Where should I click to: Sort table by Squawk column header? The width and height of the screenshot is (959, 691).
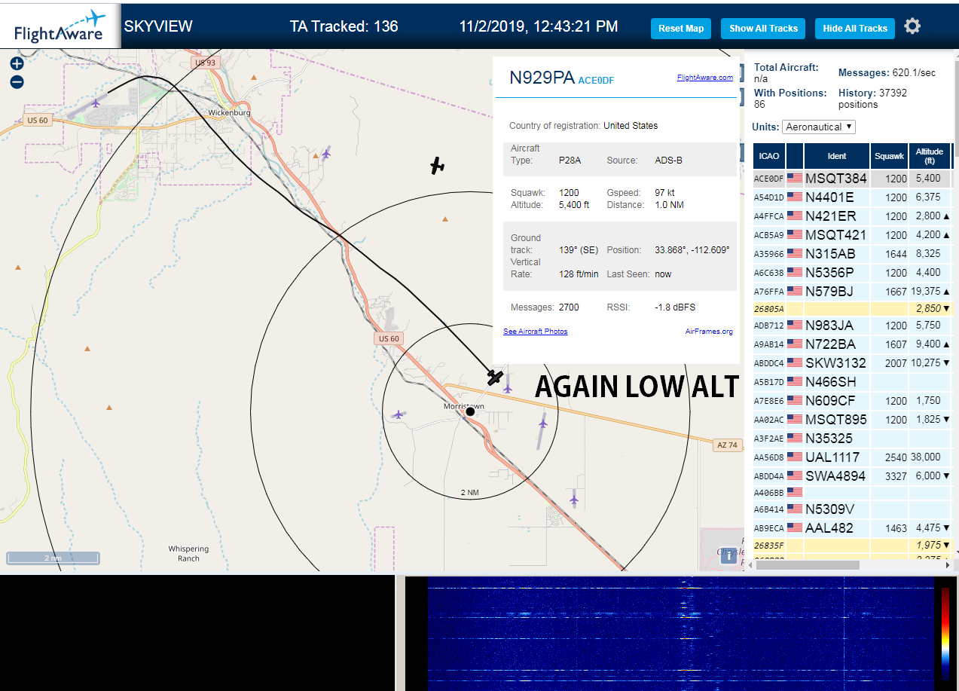pyautogui.click(x=890, y=156)
